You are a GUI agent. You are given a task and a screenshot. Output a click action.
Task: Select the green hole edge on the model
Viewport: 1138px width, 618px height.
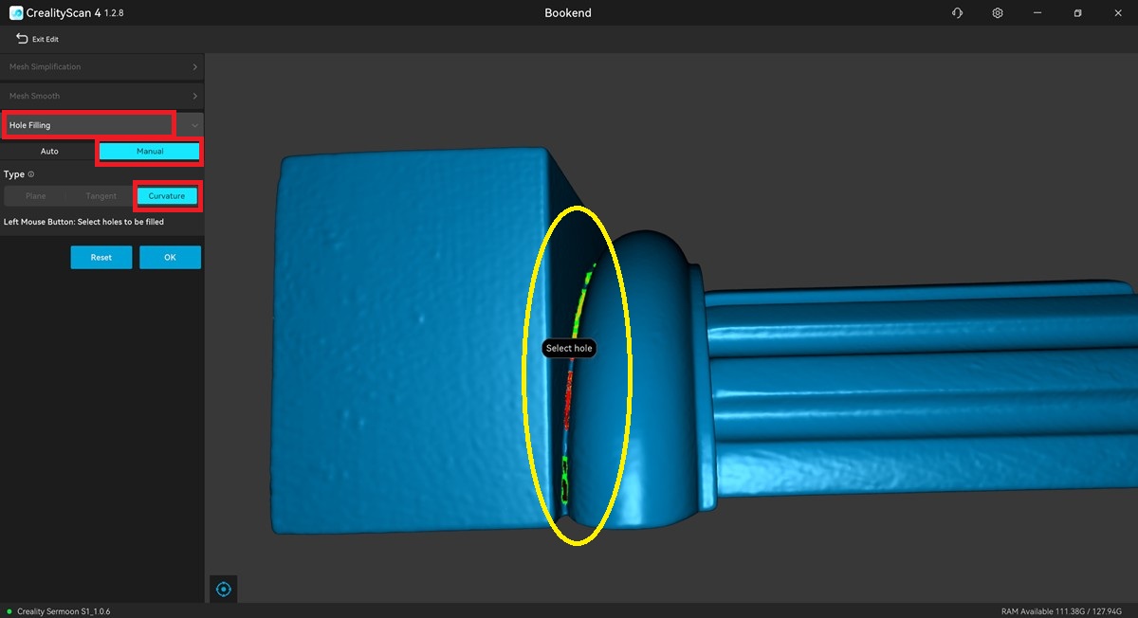click(x=584, y=292)
